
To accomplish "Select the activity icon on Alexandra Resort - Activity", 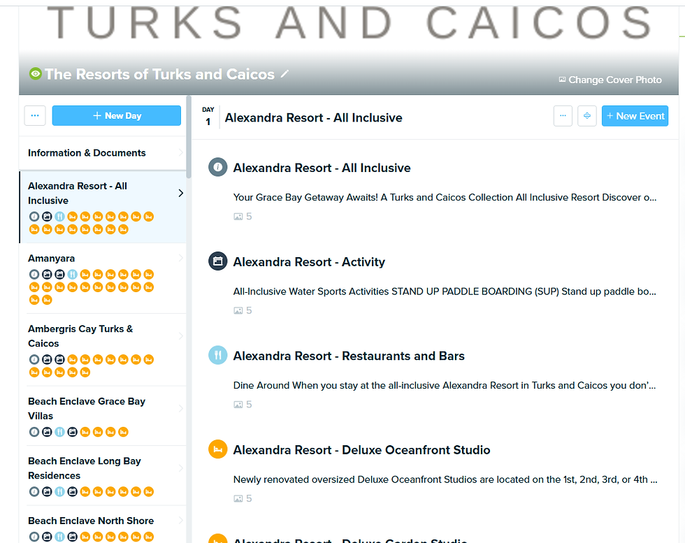I will pyautogui.click(x=217, y=261).
